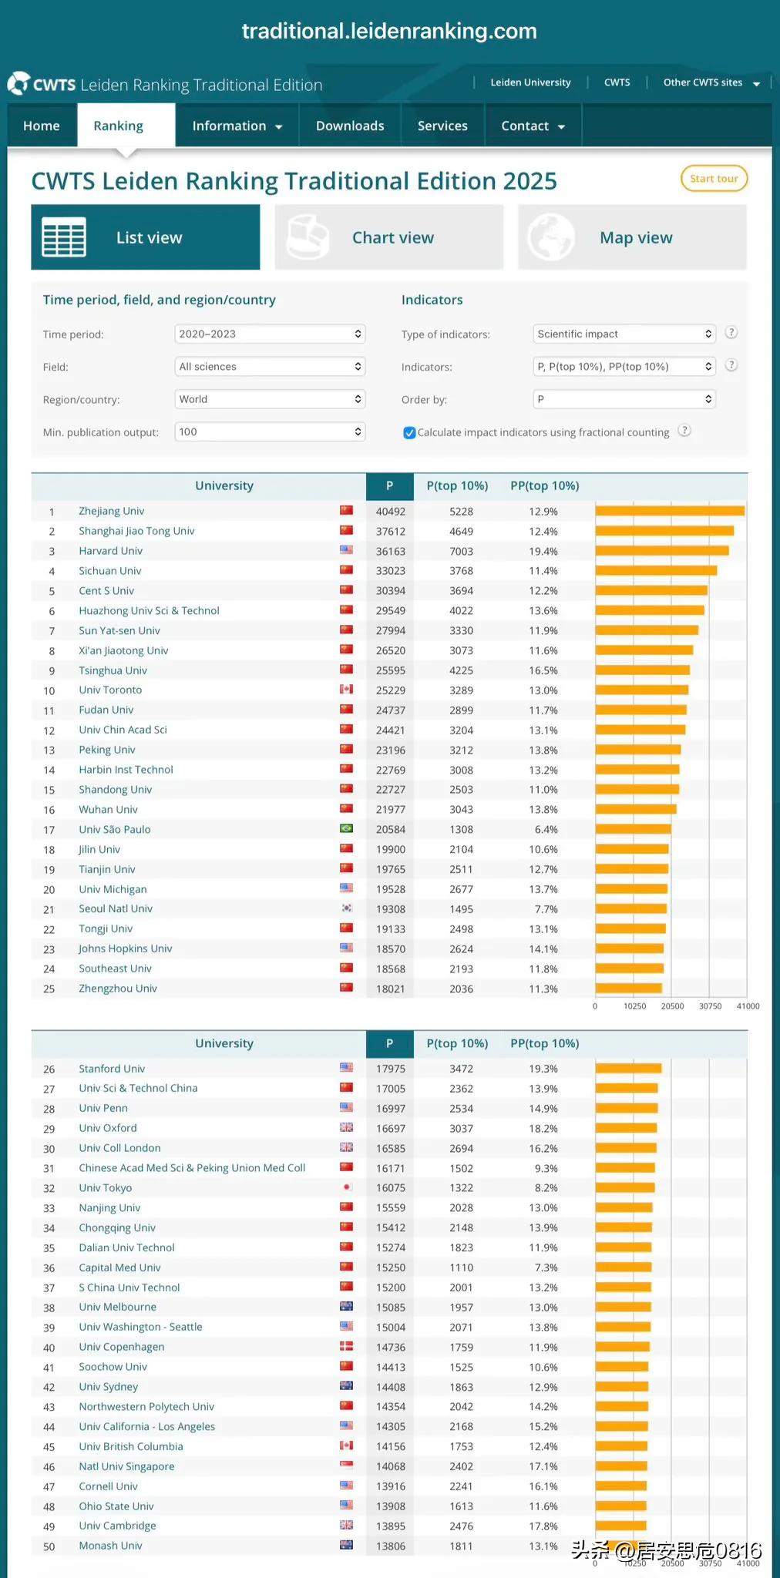Image resolution: width=780 pixels, height=1578 pixels.
Task: Click Singapore flag on Natl Univ Singapore row
Action: click(x=347, y=1466)
